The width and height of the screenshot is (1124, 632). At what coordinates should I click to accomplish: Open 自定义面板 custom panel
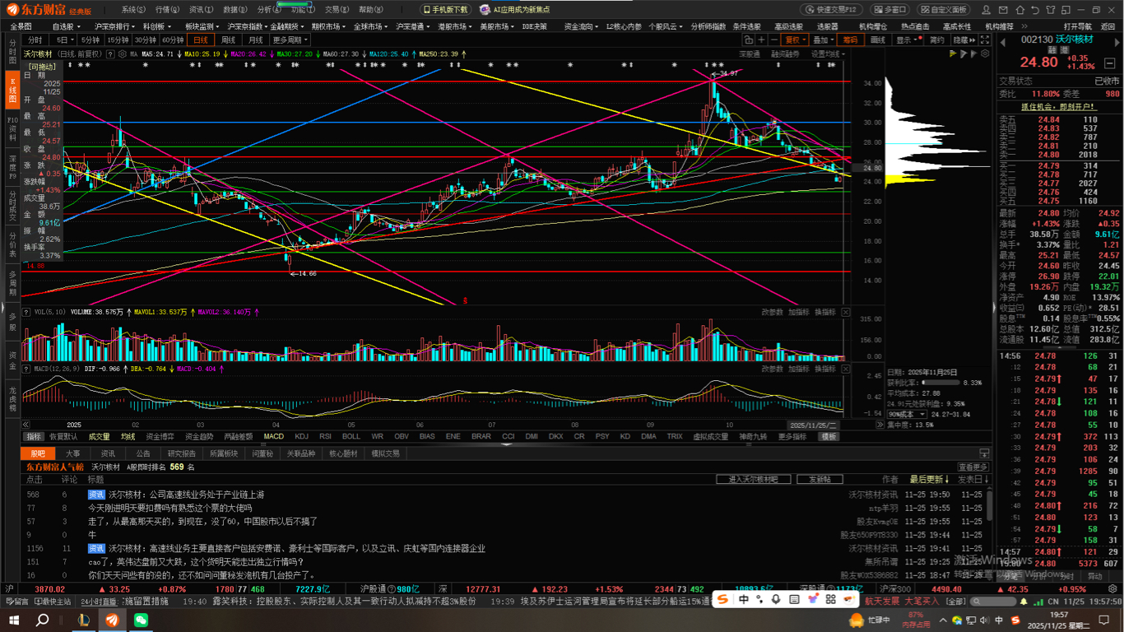[x=943, y=10]
